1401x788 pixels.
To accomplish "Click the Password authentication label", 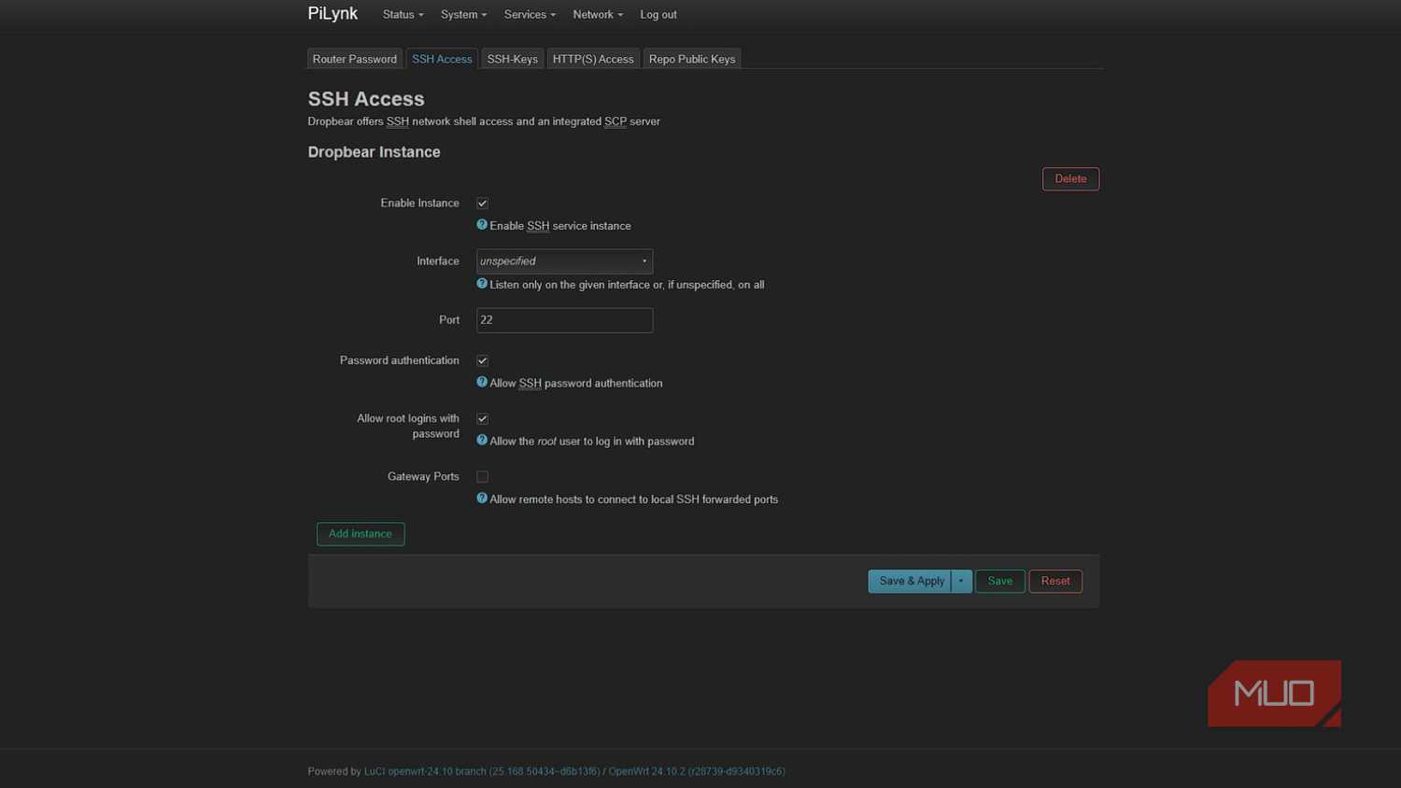I will click(400, 360).
